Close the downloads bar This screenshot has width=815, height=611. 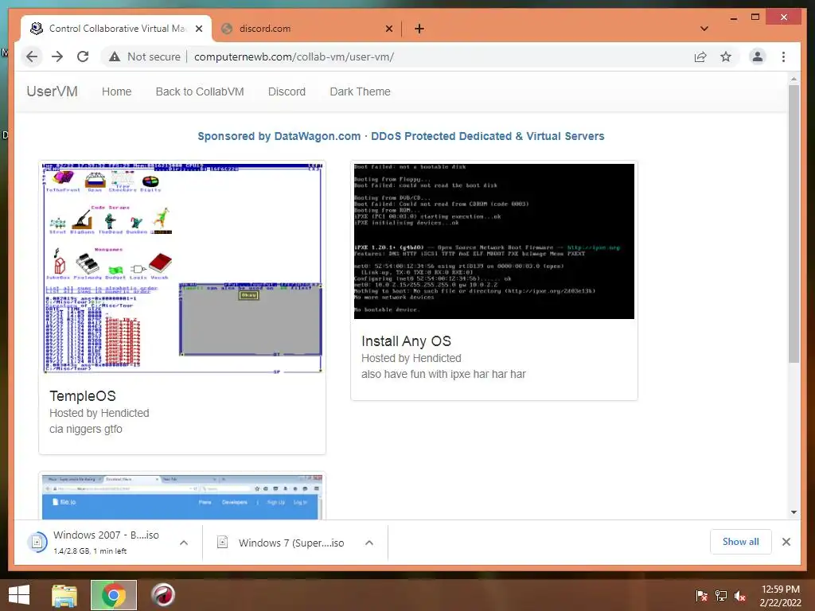(786, 542)
